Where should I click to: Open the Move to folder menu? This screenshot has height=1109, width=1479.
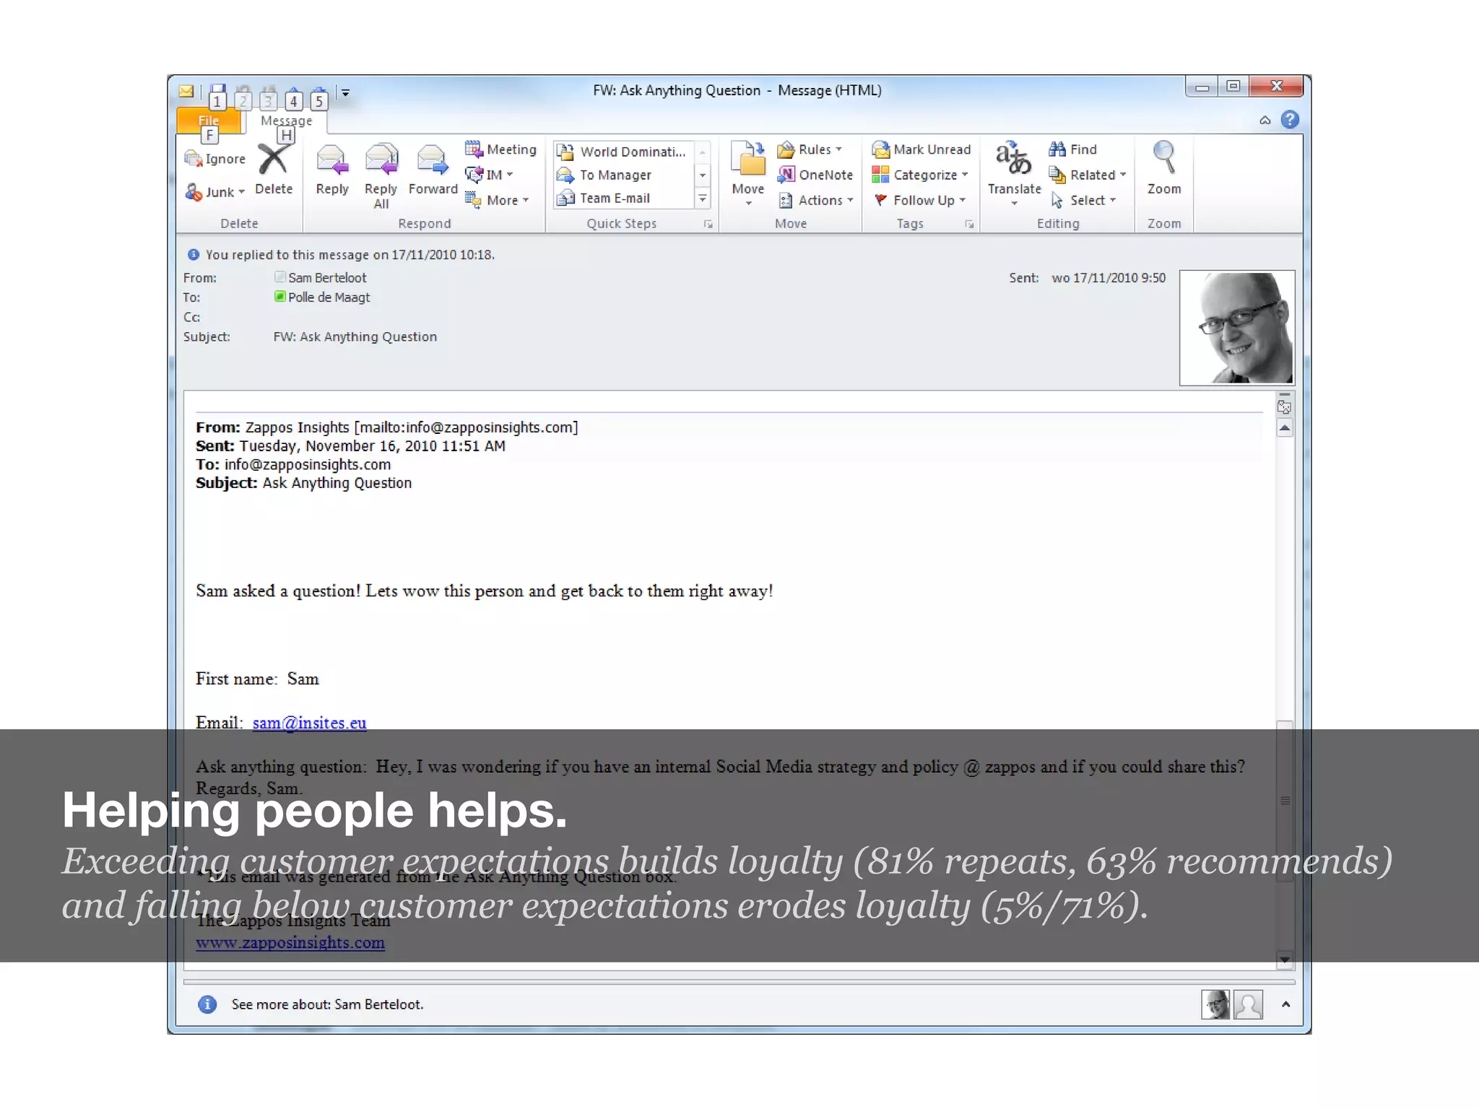(748, 173)
